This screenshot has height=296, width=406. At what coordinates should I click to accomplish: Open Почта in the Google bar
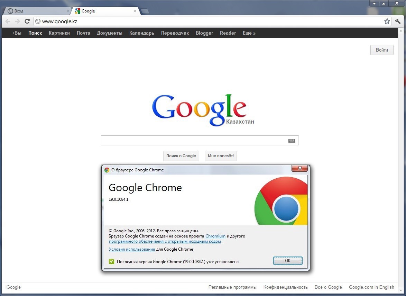point(83,33)
